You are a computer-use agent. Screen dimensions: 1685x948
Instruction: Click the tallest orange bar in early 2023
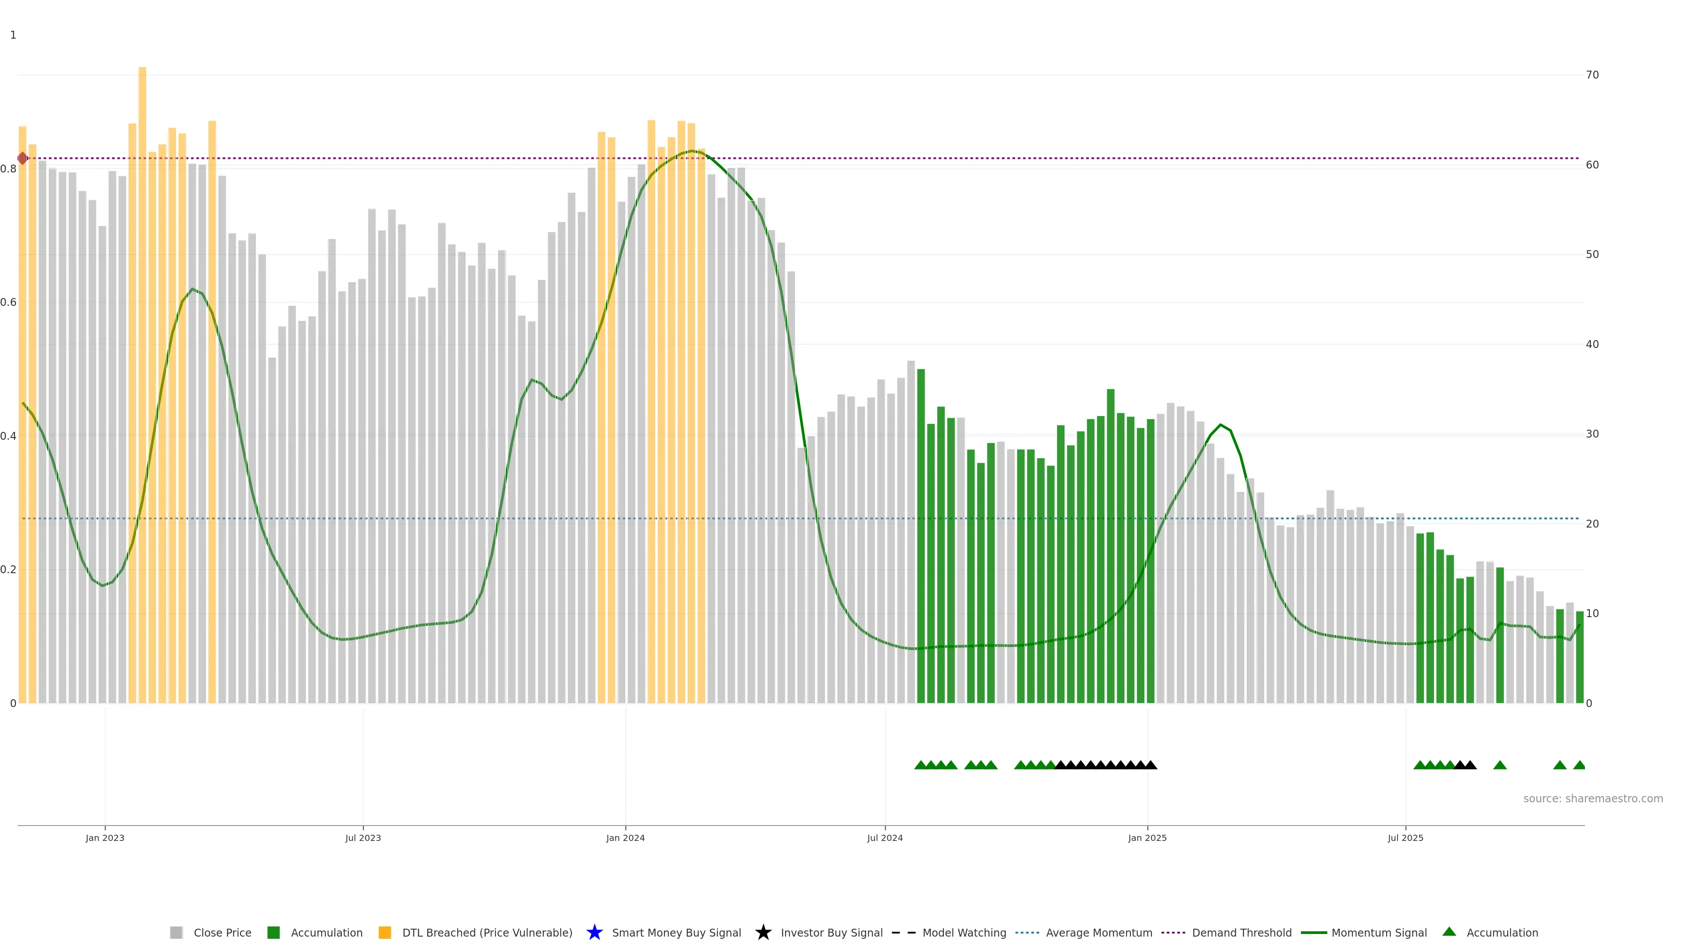(x=142, y=327)
